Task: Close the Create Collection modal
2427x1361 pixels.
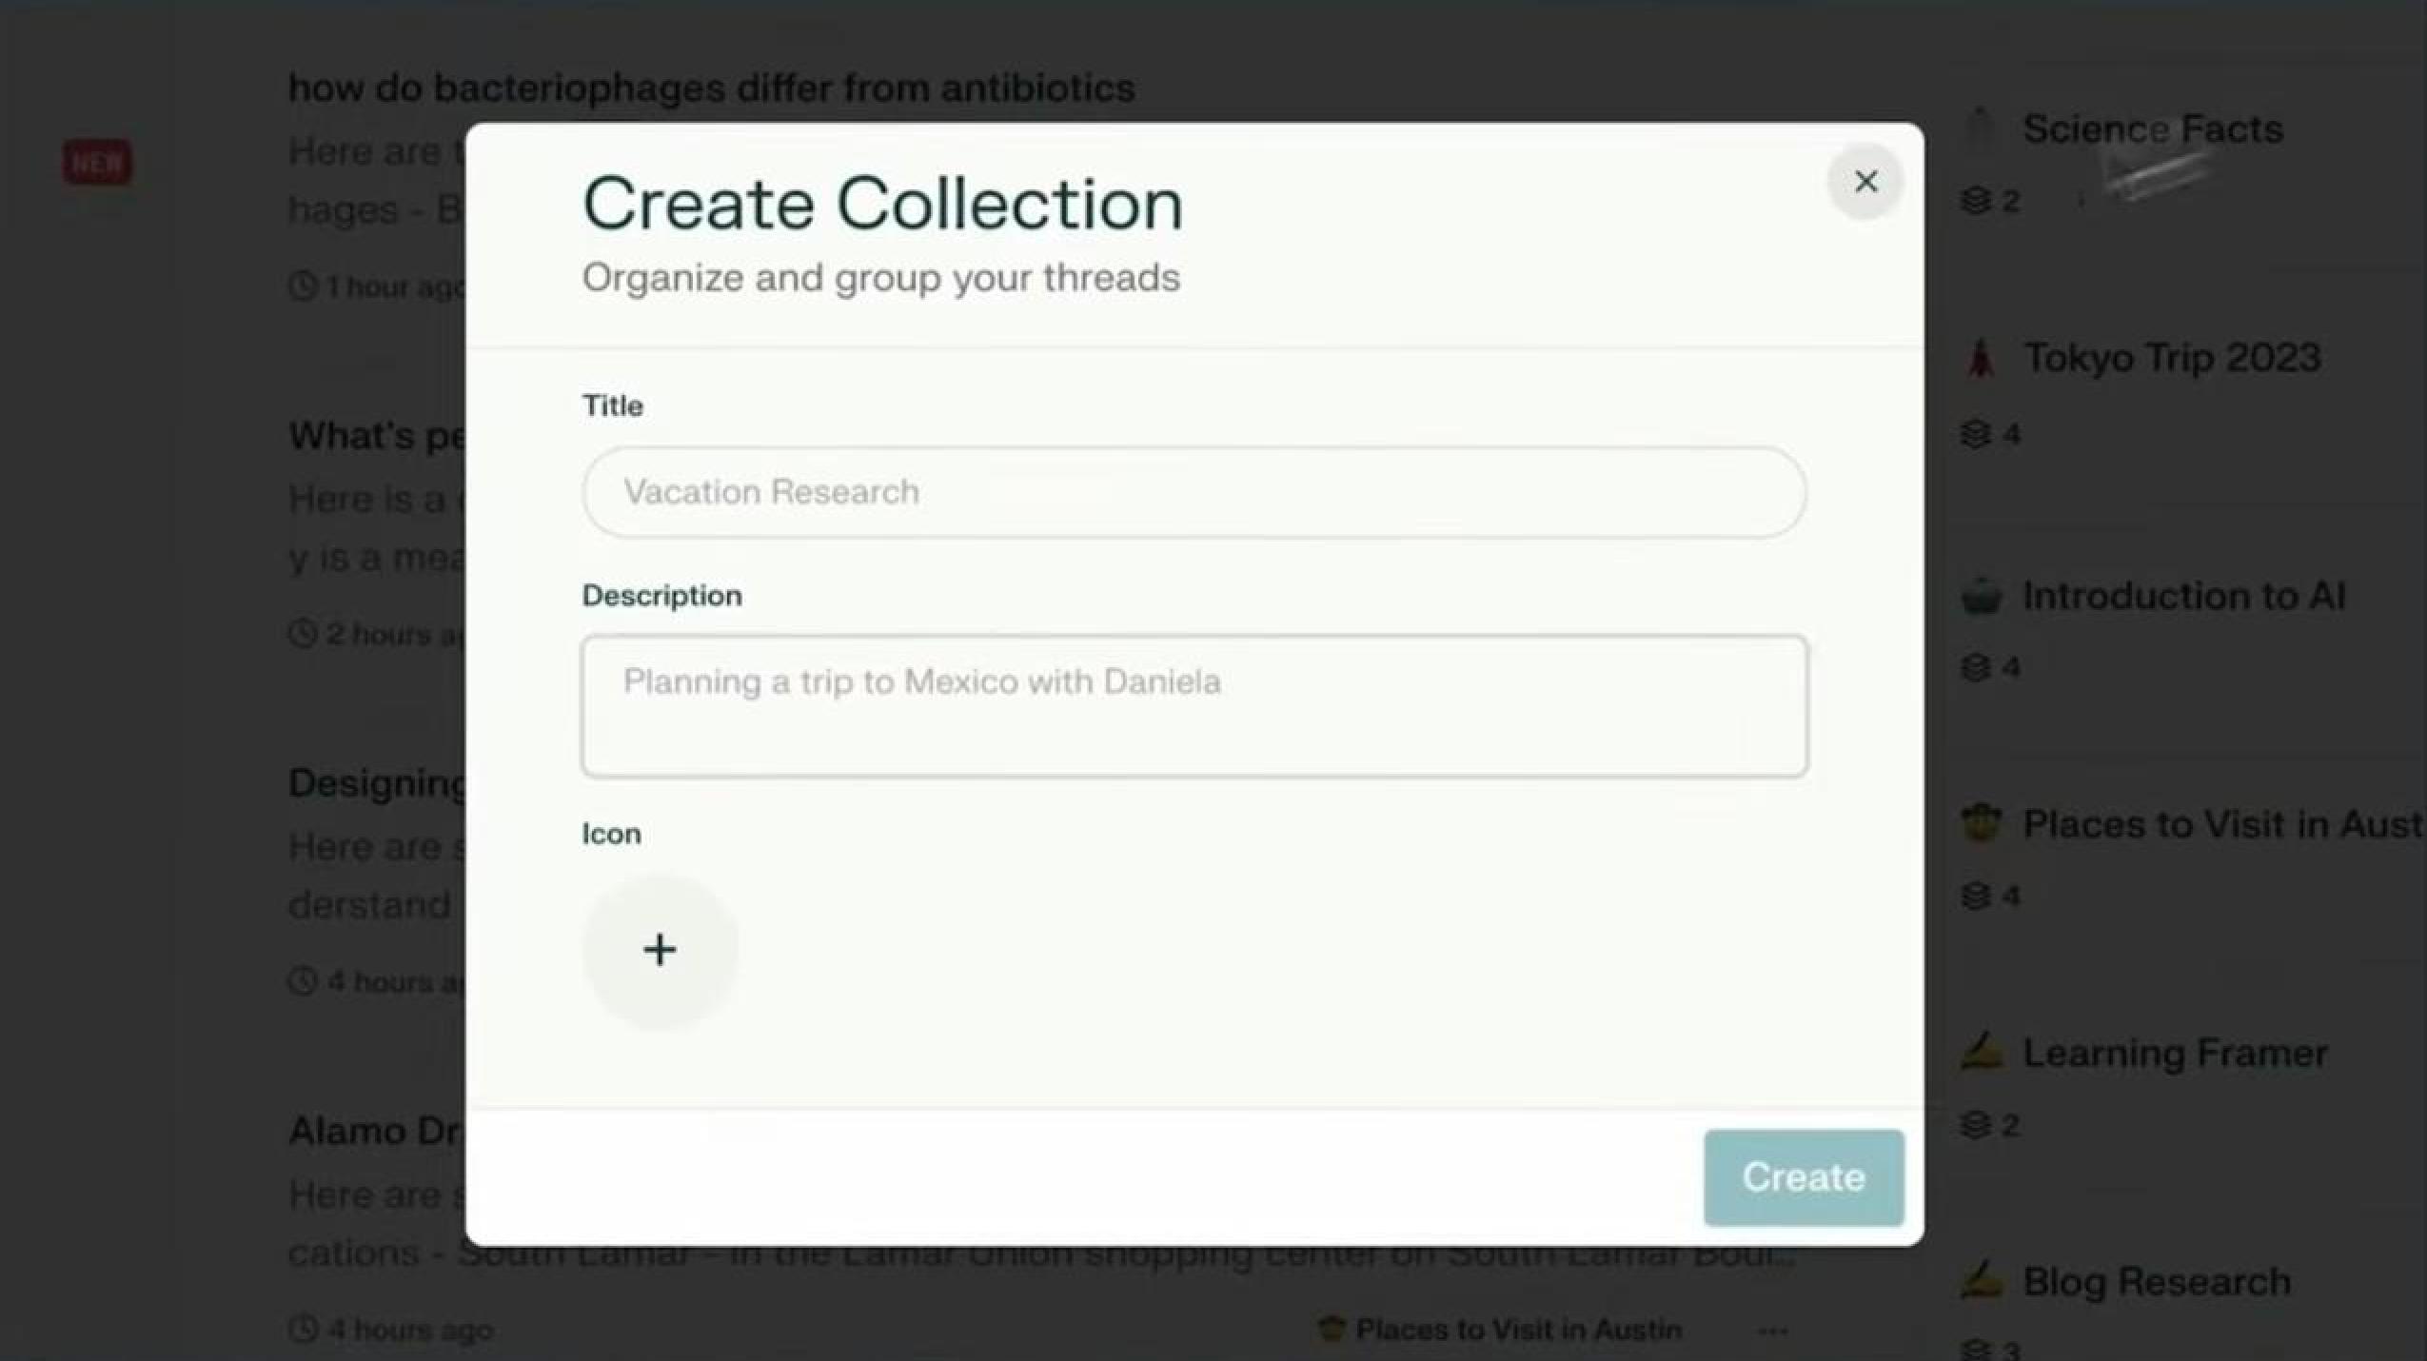Action: (x=1865, y=180)
